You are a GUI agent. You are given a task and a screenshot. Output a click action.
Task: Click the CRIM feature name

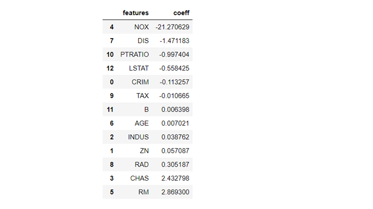tap(140, 82)
